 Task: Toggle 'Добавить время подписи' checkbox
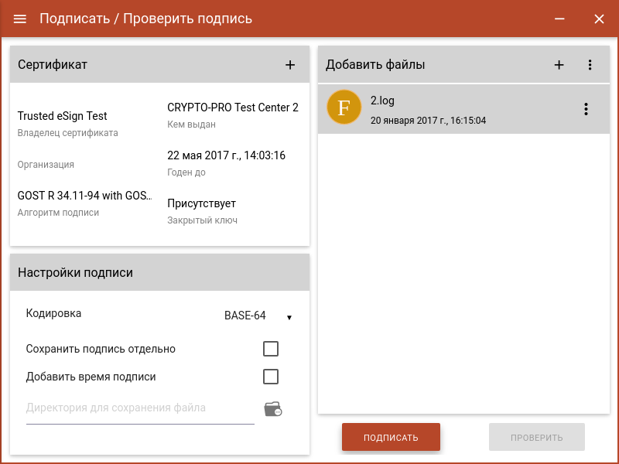click(271, 377)
